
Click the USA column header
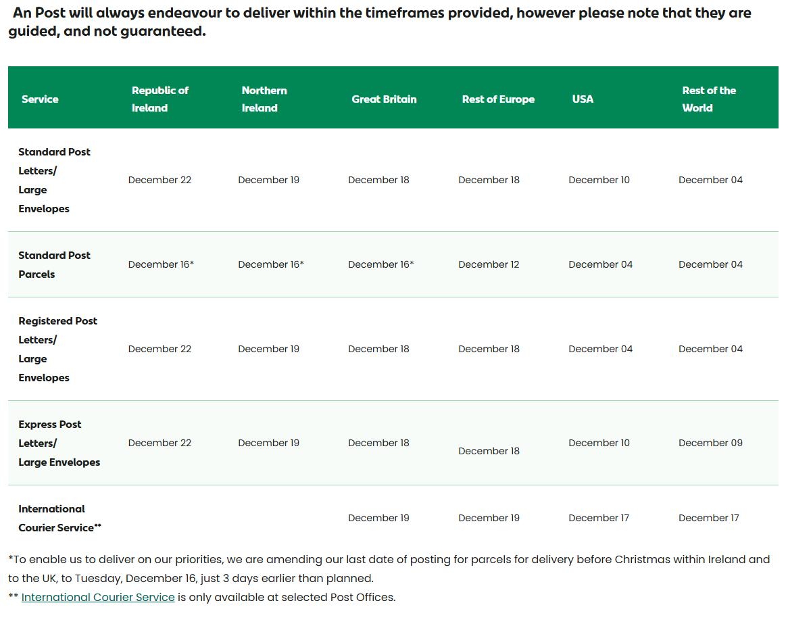[x=583, y=99]
